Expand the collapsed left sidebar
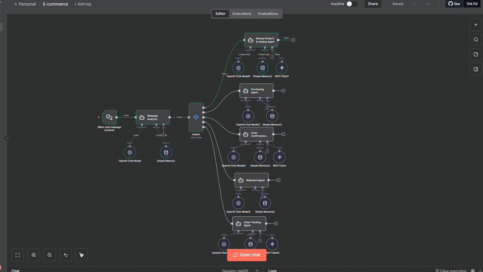483x272 pixels. tap(6, 138)
